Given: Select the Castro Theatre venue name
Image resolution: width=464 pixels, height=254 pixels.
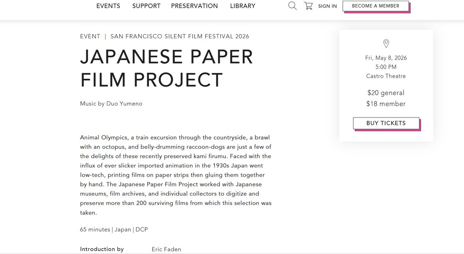Looking at the screenshot, I should pos(386,76).
